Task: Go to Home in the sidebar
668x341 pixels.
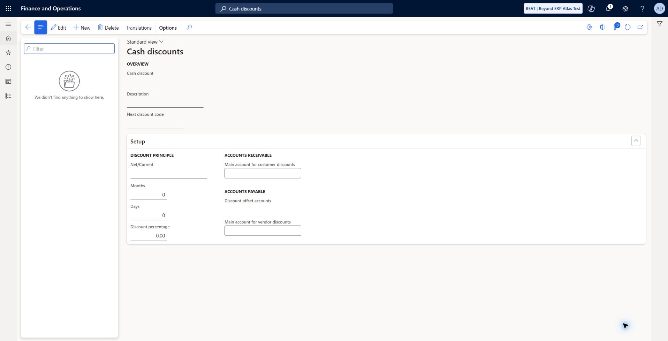Action: [8, 38]
